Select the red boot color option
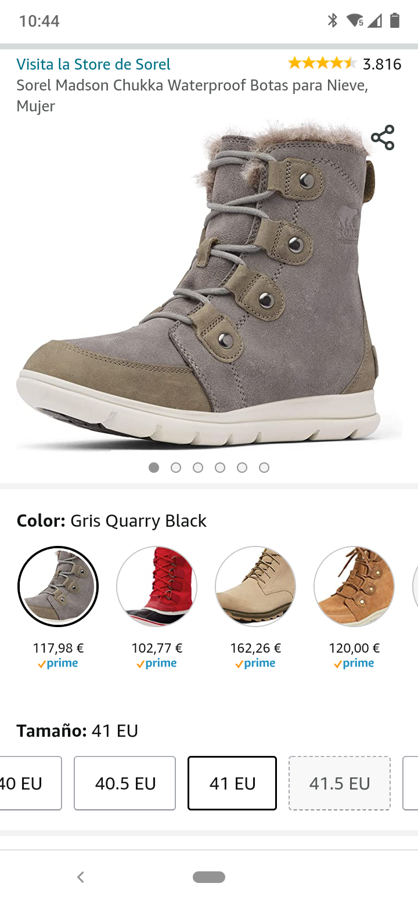The height and width of the screenshot is (905, 418). coord(157,586)
